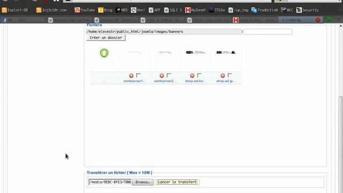Click the green new tab button
The width and height of the screenshot is (343, 193).
coord(330,20)
